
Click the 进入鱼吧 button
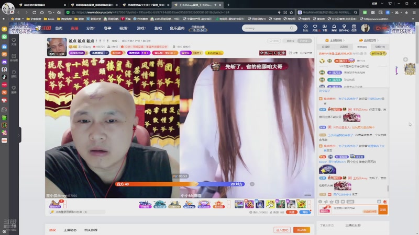tap(282, 230)
